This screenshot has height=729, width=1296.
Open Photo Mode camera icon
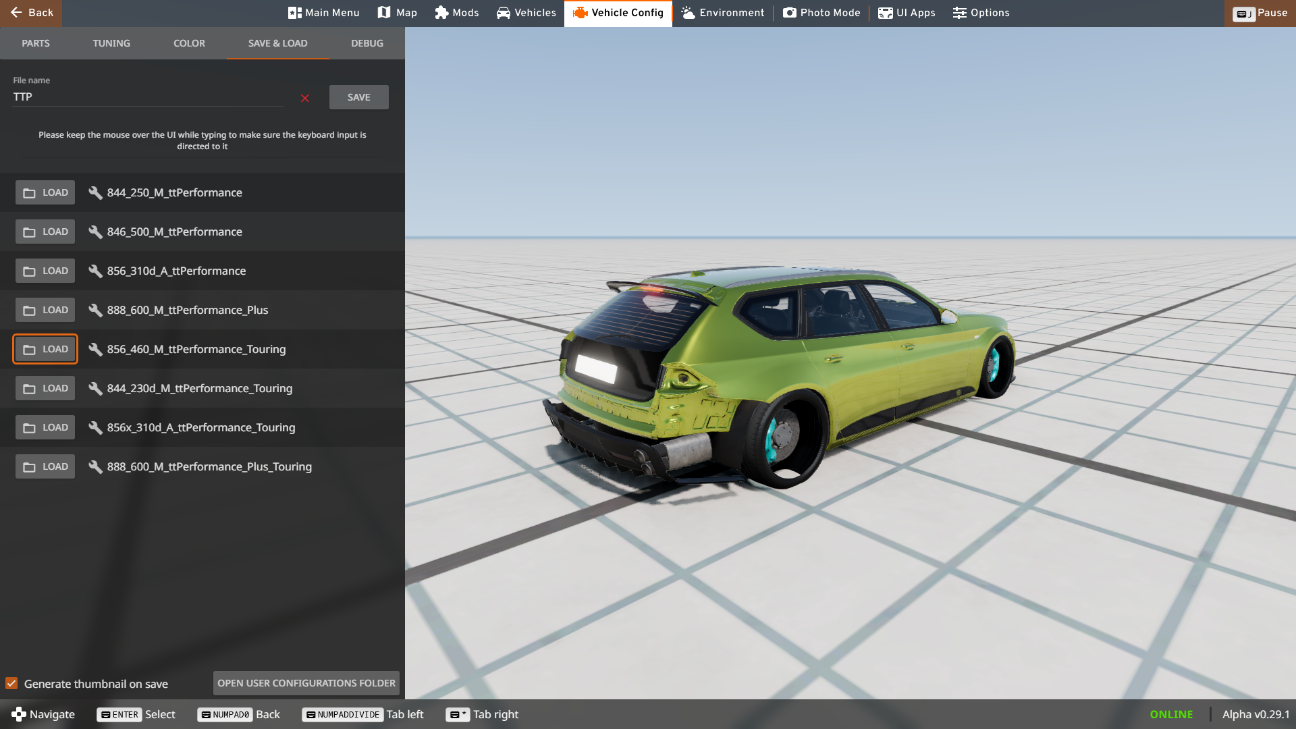789,13
